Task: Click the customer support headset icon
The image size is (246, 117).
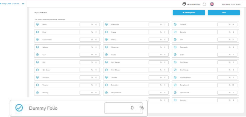Action: pyautogui.click(x=184, y=4)
